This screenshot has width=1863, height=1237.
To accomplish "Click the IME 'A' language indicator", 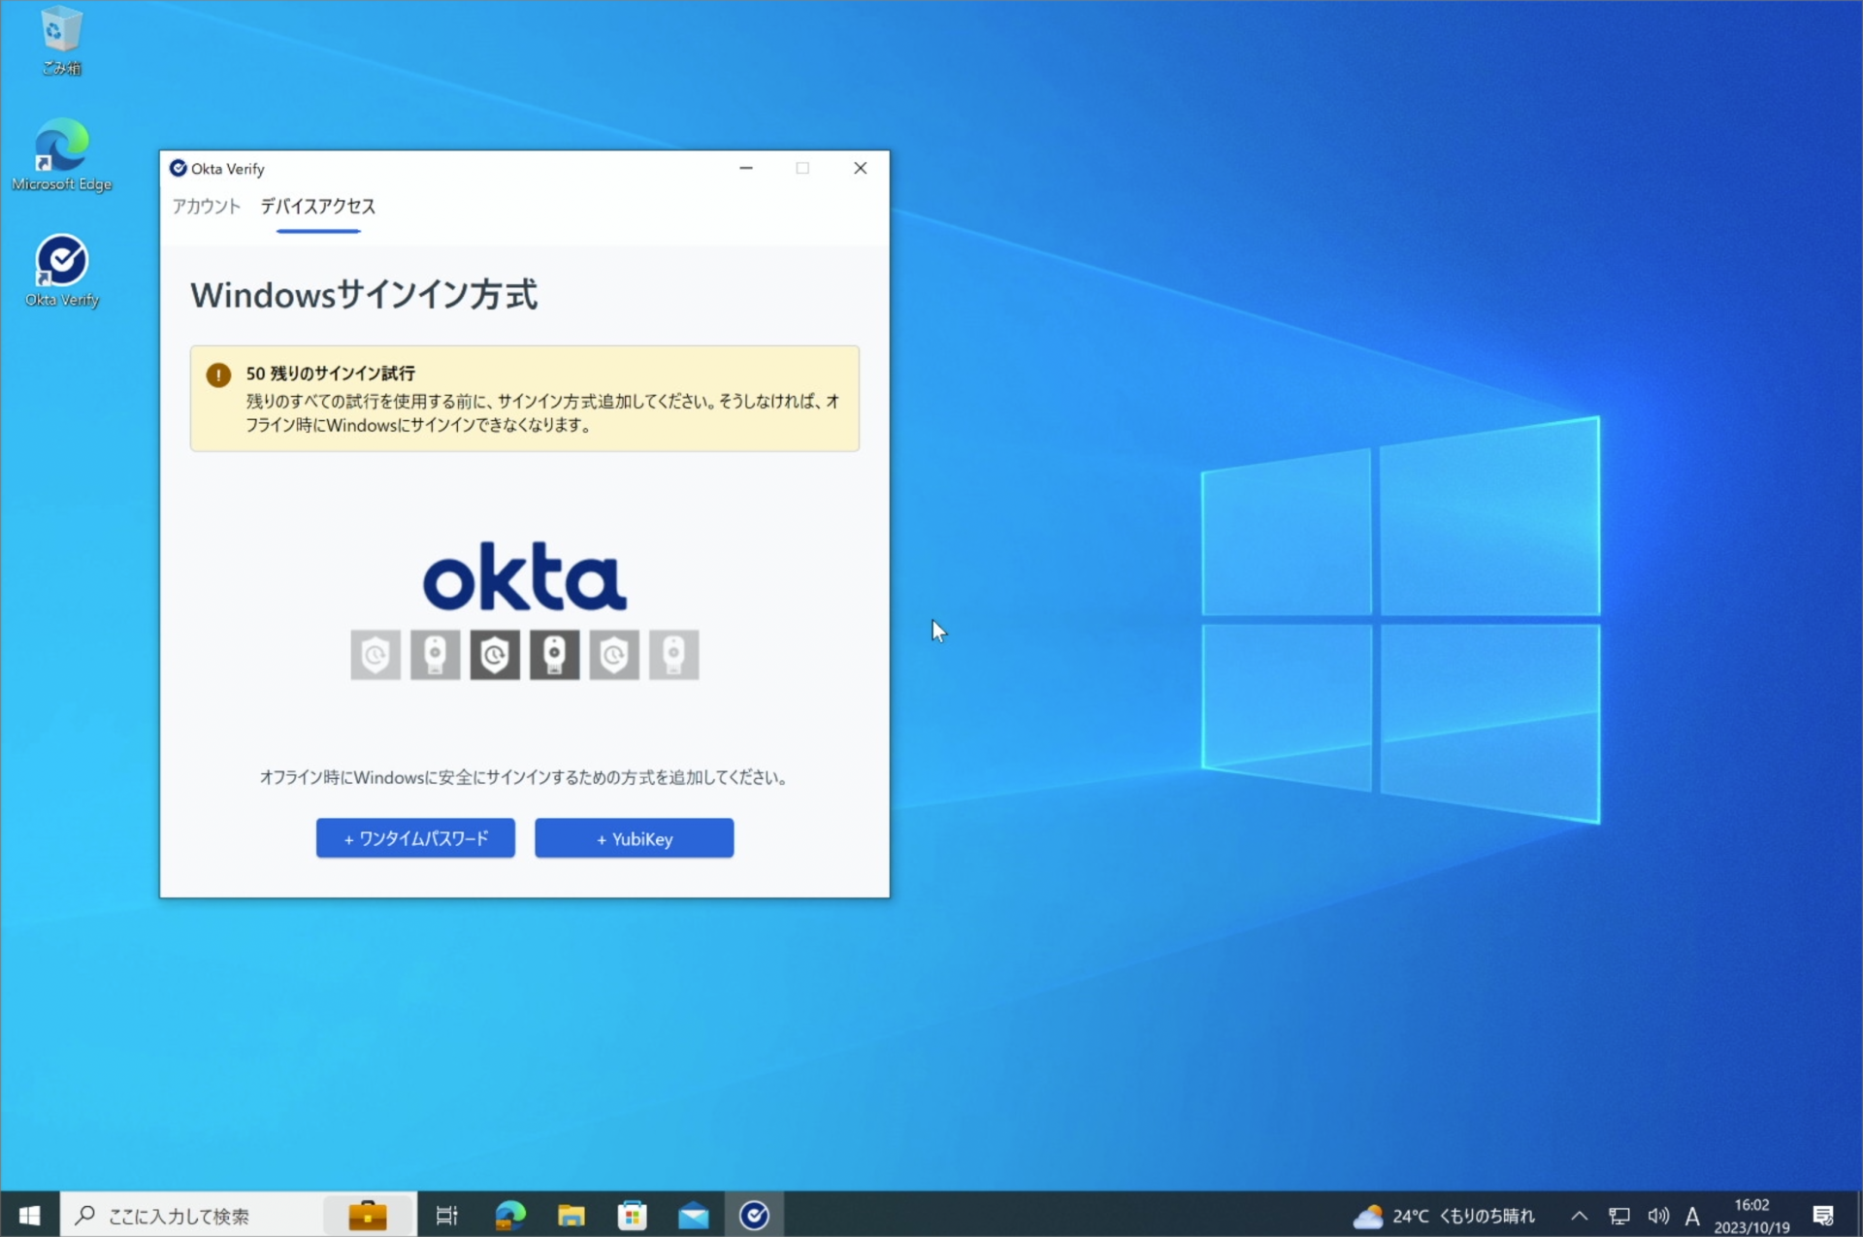I will click(1691, 1214).
